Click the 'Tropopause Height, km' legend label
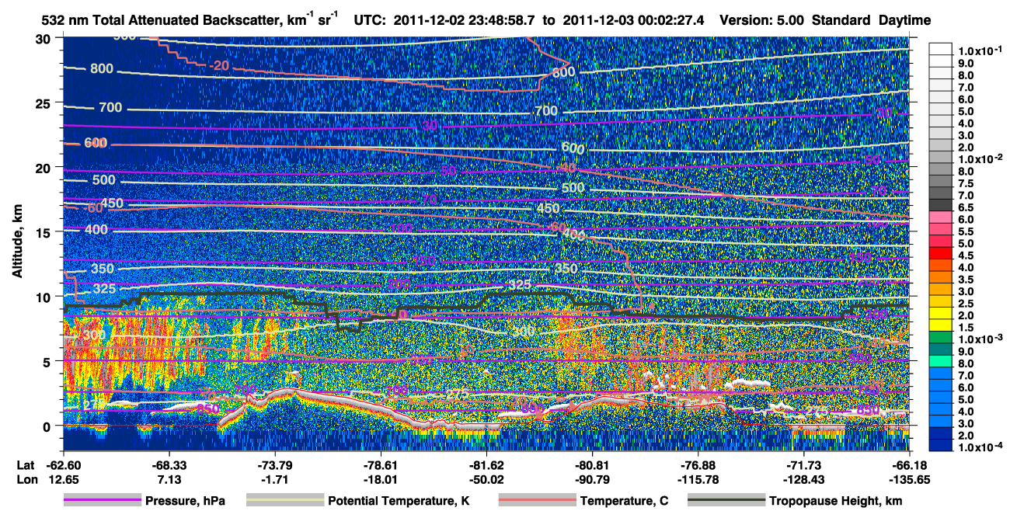 (x=835, y=502)
